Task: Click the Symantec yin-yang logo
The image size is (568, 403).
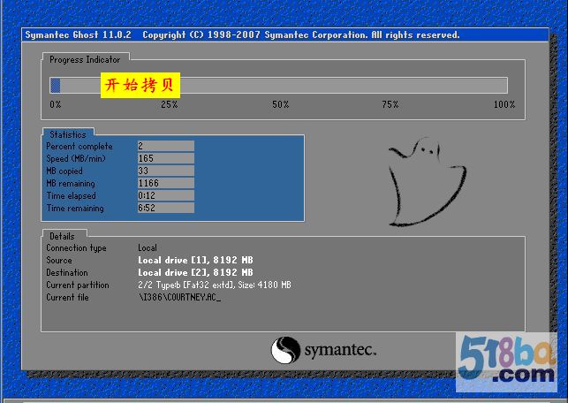Action: point(285,350)
